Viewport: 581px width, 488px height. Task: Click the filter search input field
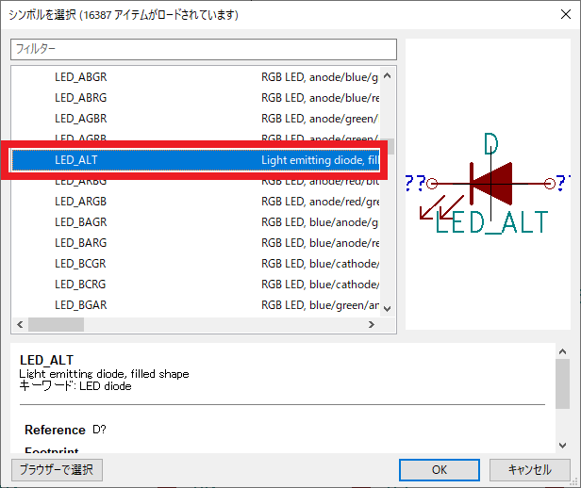click(x=204, y=48)
